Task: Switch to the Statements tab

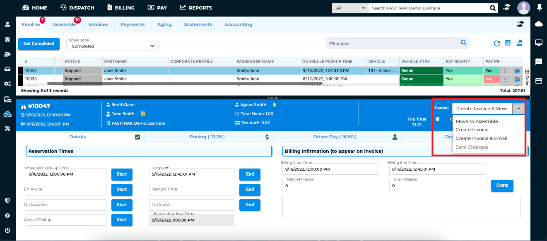Action: tap(198, 24)
